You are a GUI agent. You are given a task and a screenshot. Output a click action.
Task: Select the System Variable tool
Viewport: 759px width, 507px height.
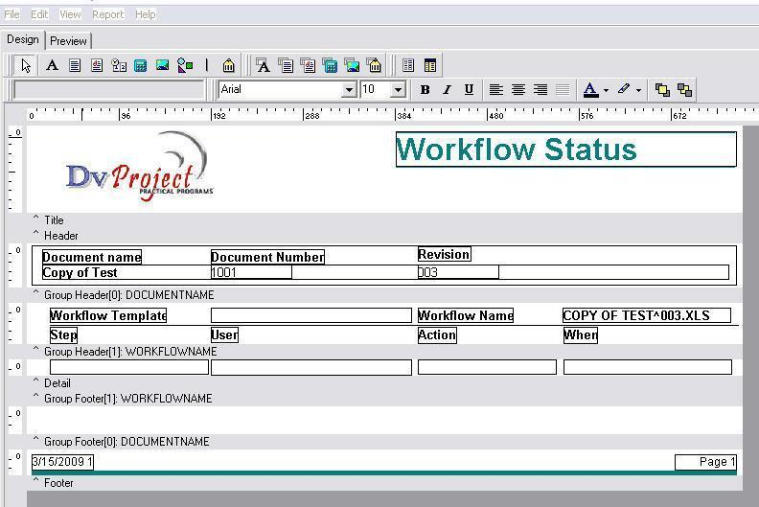[119, 65]
